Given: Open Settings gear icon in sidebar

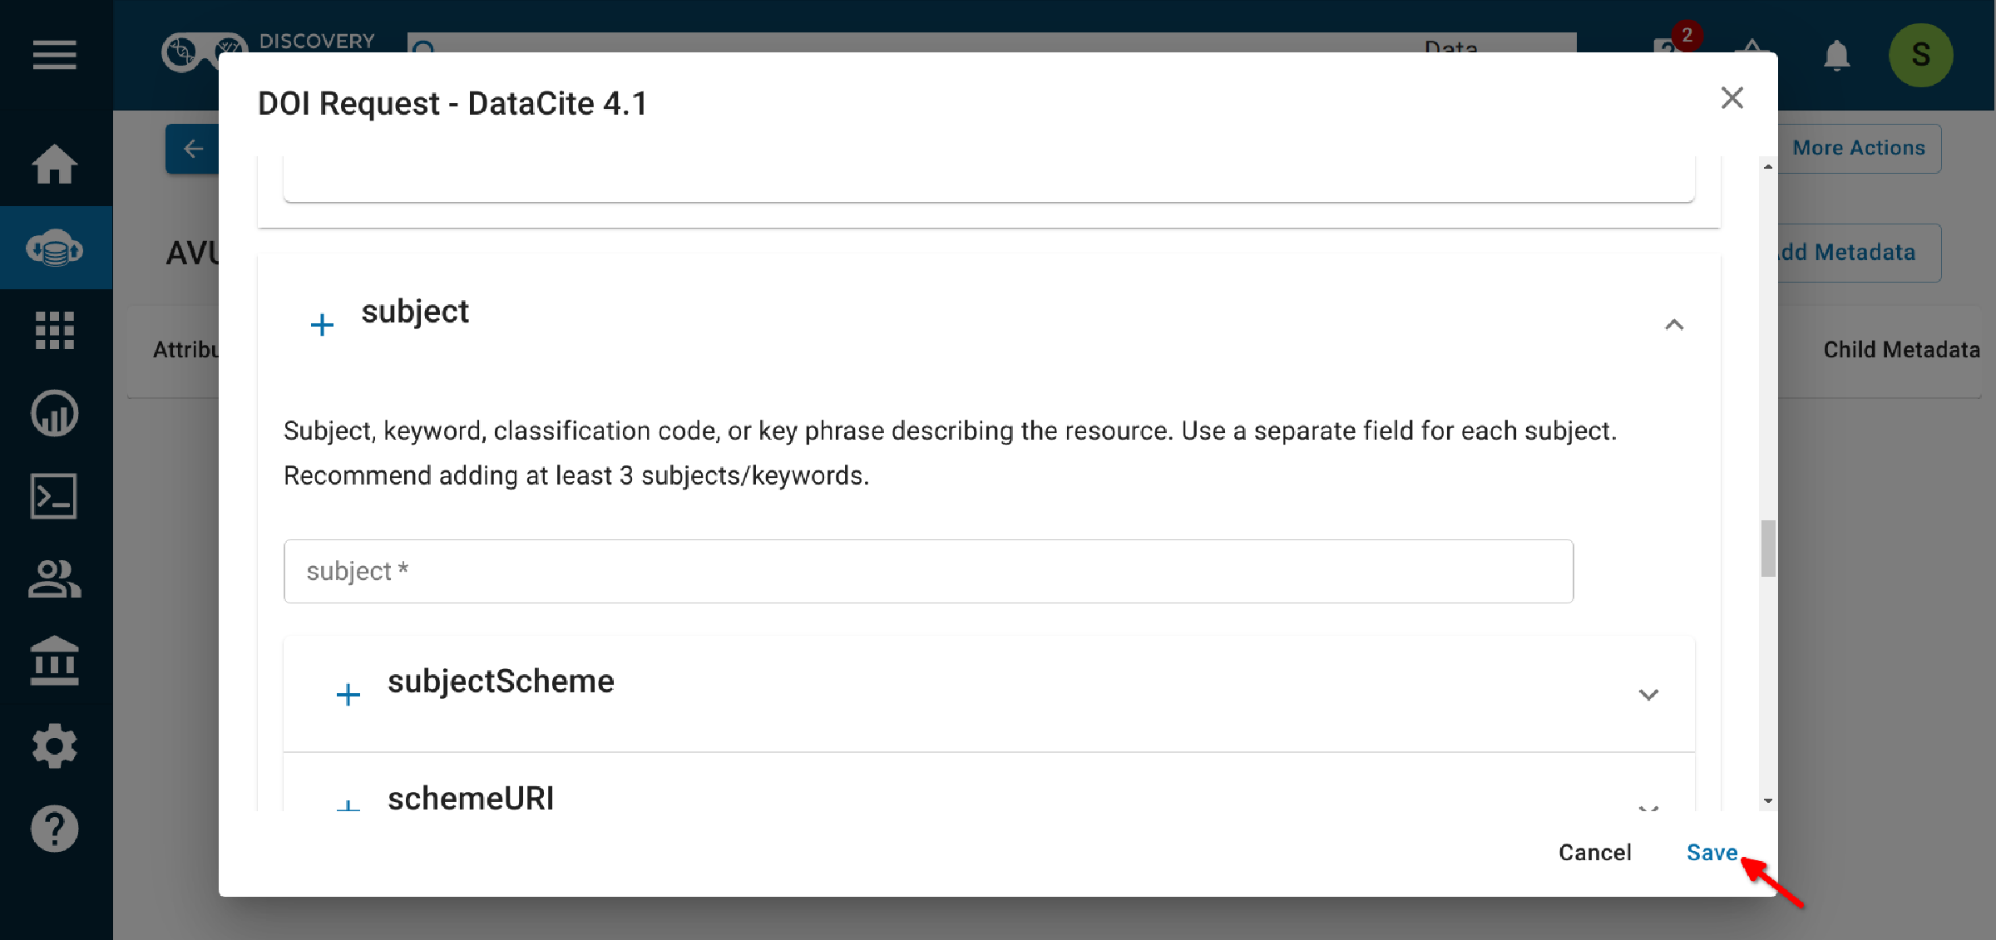Looking at the screenshot, I should [x=55, y=746].
